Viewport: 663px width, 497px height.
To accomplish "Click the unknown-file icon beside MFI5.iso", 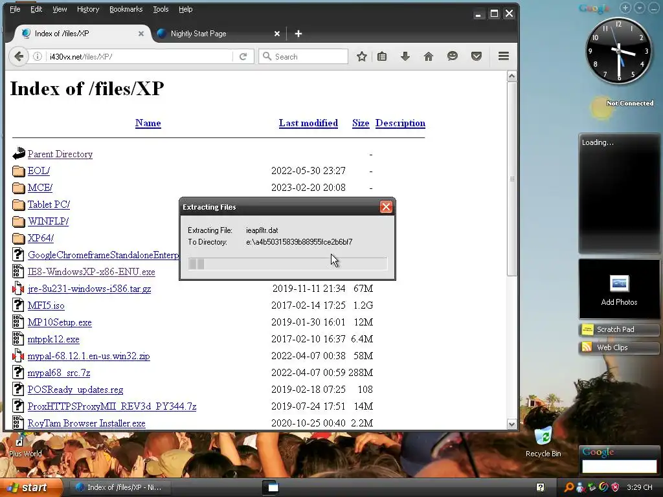I will [18, 305].
